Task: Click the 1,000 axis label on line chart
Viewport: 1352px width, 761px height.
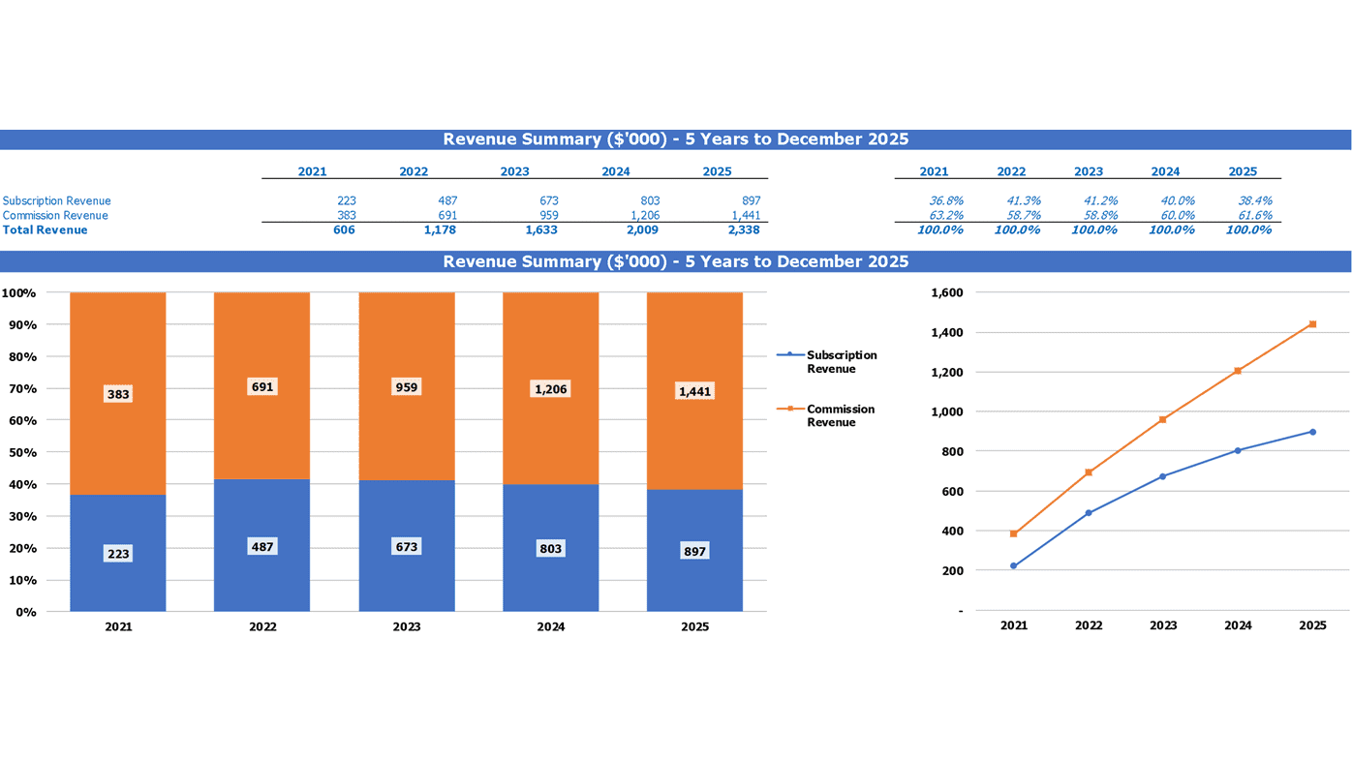Action: (x=947, y=411)
